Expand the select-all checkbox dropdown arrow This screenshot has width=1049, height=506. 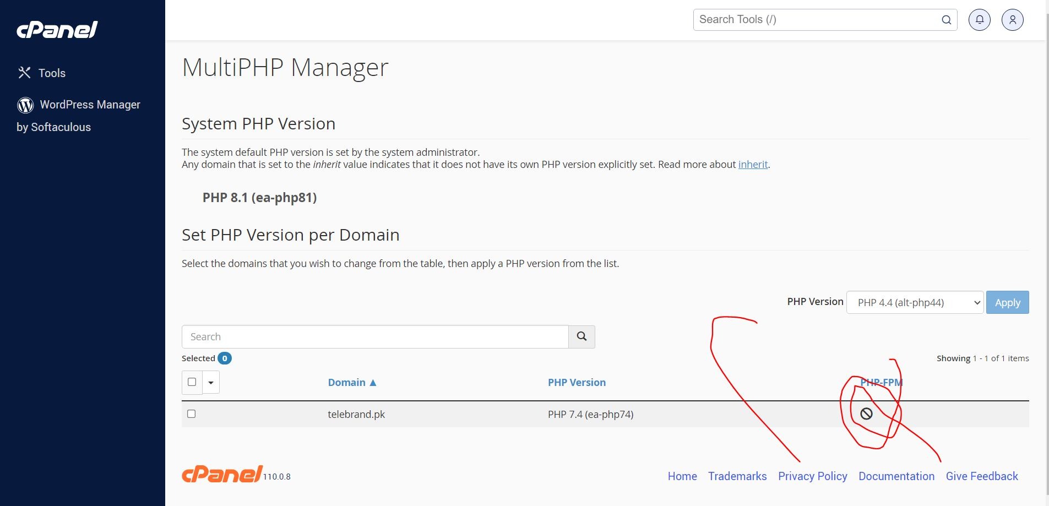[x=211, y=383]
